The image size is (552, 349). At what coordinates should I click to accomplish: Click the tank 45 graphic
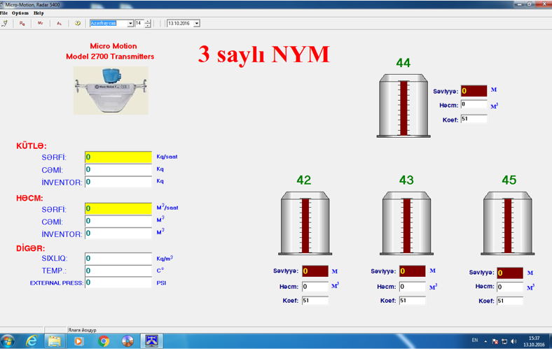[x=508, y=223]
